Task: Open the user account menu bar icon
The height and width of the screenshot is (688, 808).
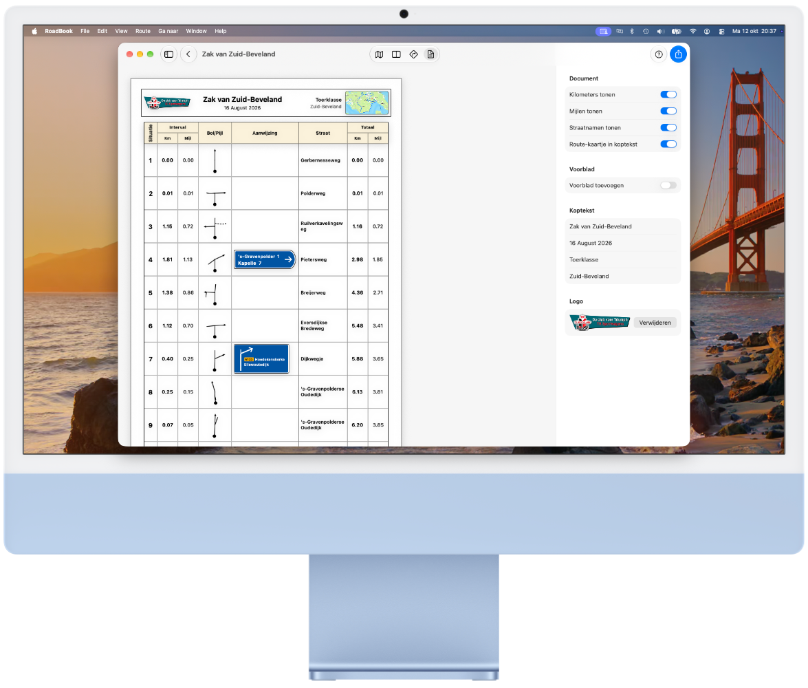Action: point(707,31)
